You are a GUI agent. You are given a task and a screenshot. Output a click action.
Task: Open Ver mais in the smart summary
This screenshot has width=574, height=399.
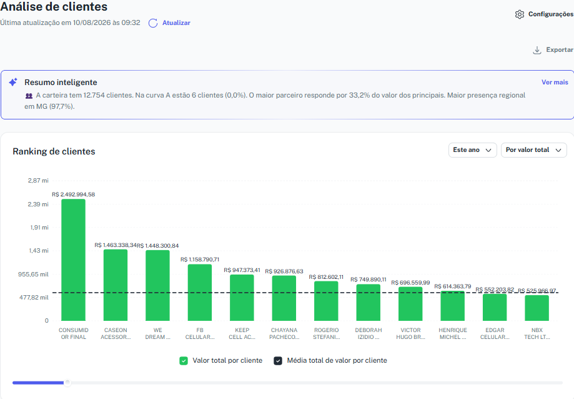click(555, 83)
